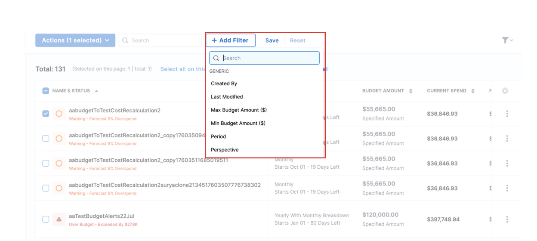Expand the Actions (1 selected) dropdown
This screenshot has height=241, width=537.
click(75, 40)
